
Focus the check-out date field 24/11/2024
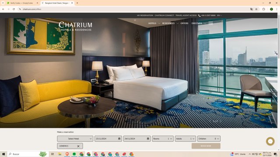tap(137, 139)
